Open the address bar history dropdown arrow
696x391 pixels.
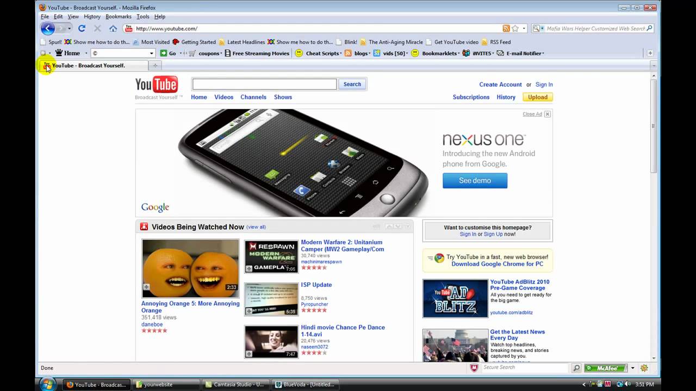click(524, 28)
